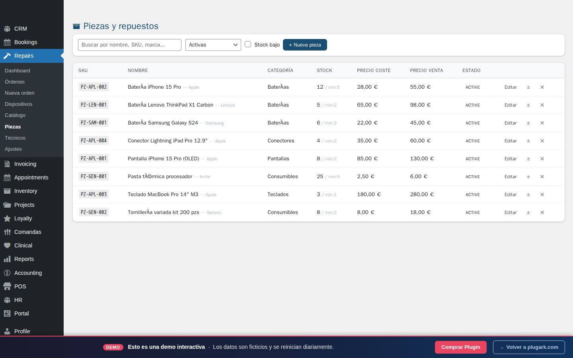Select the Invoicing sidebar icon
The image size is (573, 358).
click(x=7, y=163)
